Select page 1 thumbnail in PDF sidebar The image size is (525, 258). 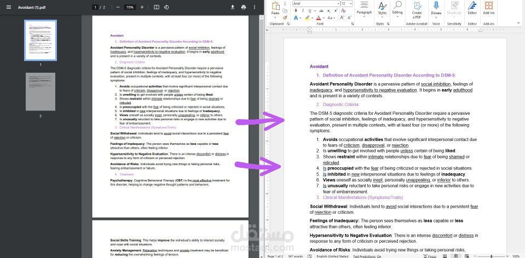tap(41, 40)
